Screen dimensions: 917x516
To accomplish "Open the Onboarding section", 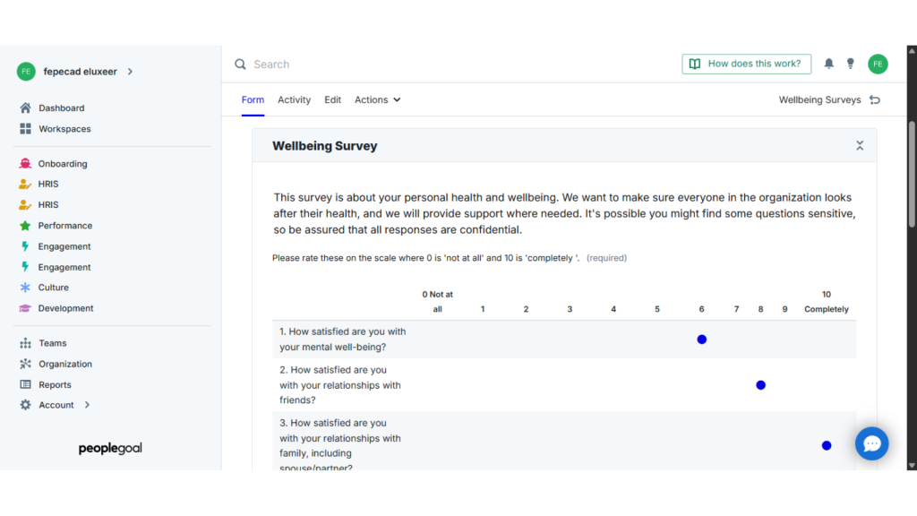I will (67, 163).
